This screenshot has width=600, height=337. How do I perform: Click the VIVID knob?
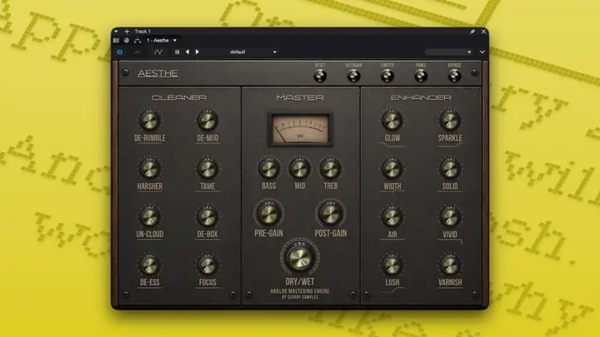click(450, 216)
